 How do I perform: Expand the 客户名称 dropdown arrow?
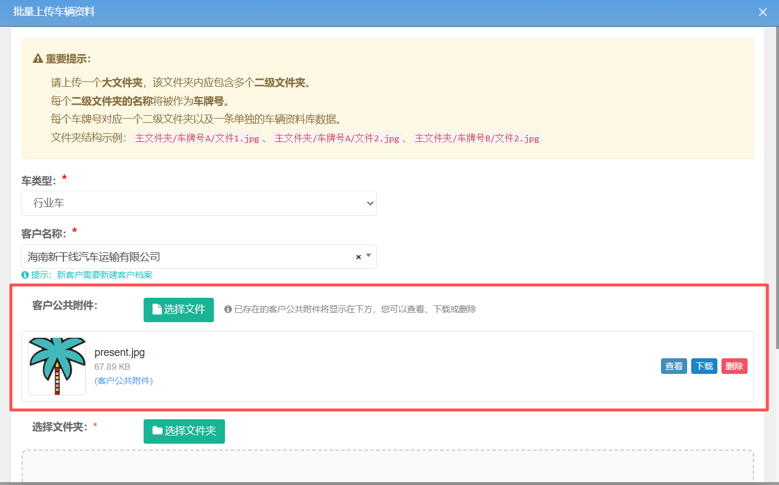click(x=369, y=256)
